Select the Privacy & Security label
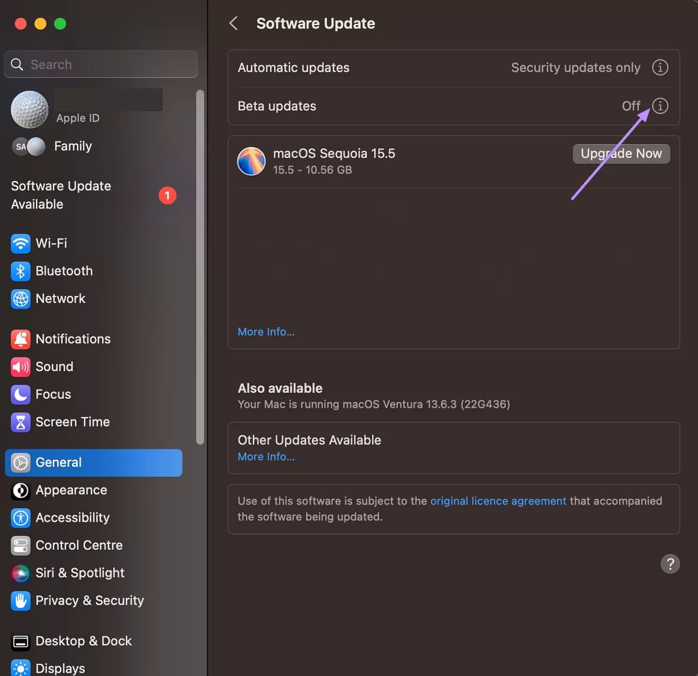This screenshot has height=676, width=698. tap(90, 601)
